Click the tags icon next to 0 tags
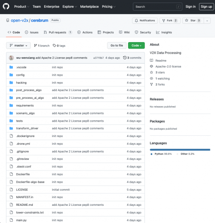Image resolution: width=215 pixels, height=223 pixels. pyautogui.click(x=54, y=46)
